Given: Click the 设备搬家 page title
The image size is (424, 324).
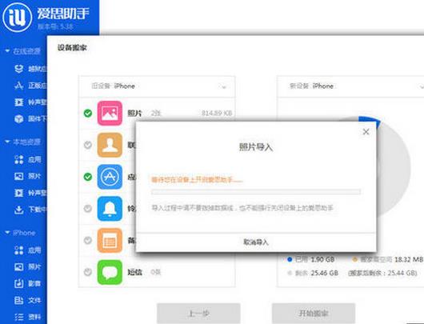Looking at the screenshot, I should (x=72, y=47).
